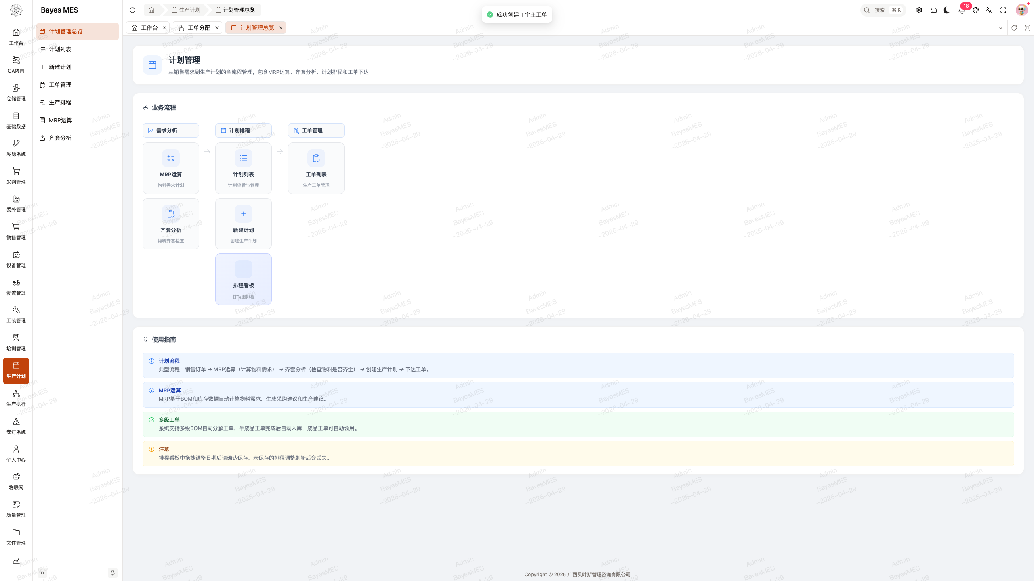The width and height of the screenshot is (1034, 581).
Task: Toggle fullscreen mode
Action: point(1003,10)
